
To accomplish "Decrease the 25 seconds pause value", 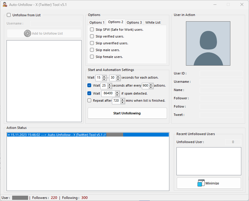I will point(110,87).
